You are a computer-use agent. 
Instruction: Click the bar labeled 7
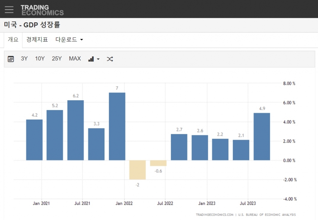pos(117,126)
